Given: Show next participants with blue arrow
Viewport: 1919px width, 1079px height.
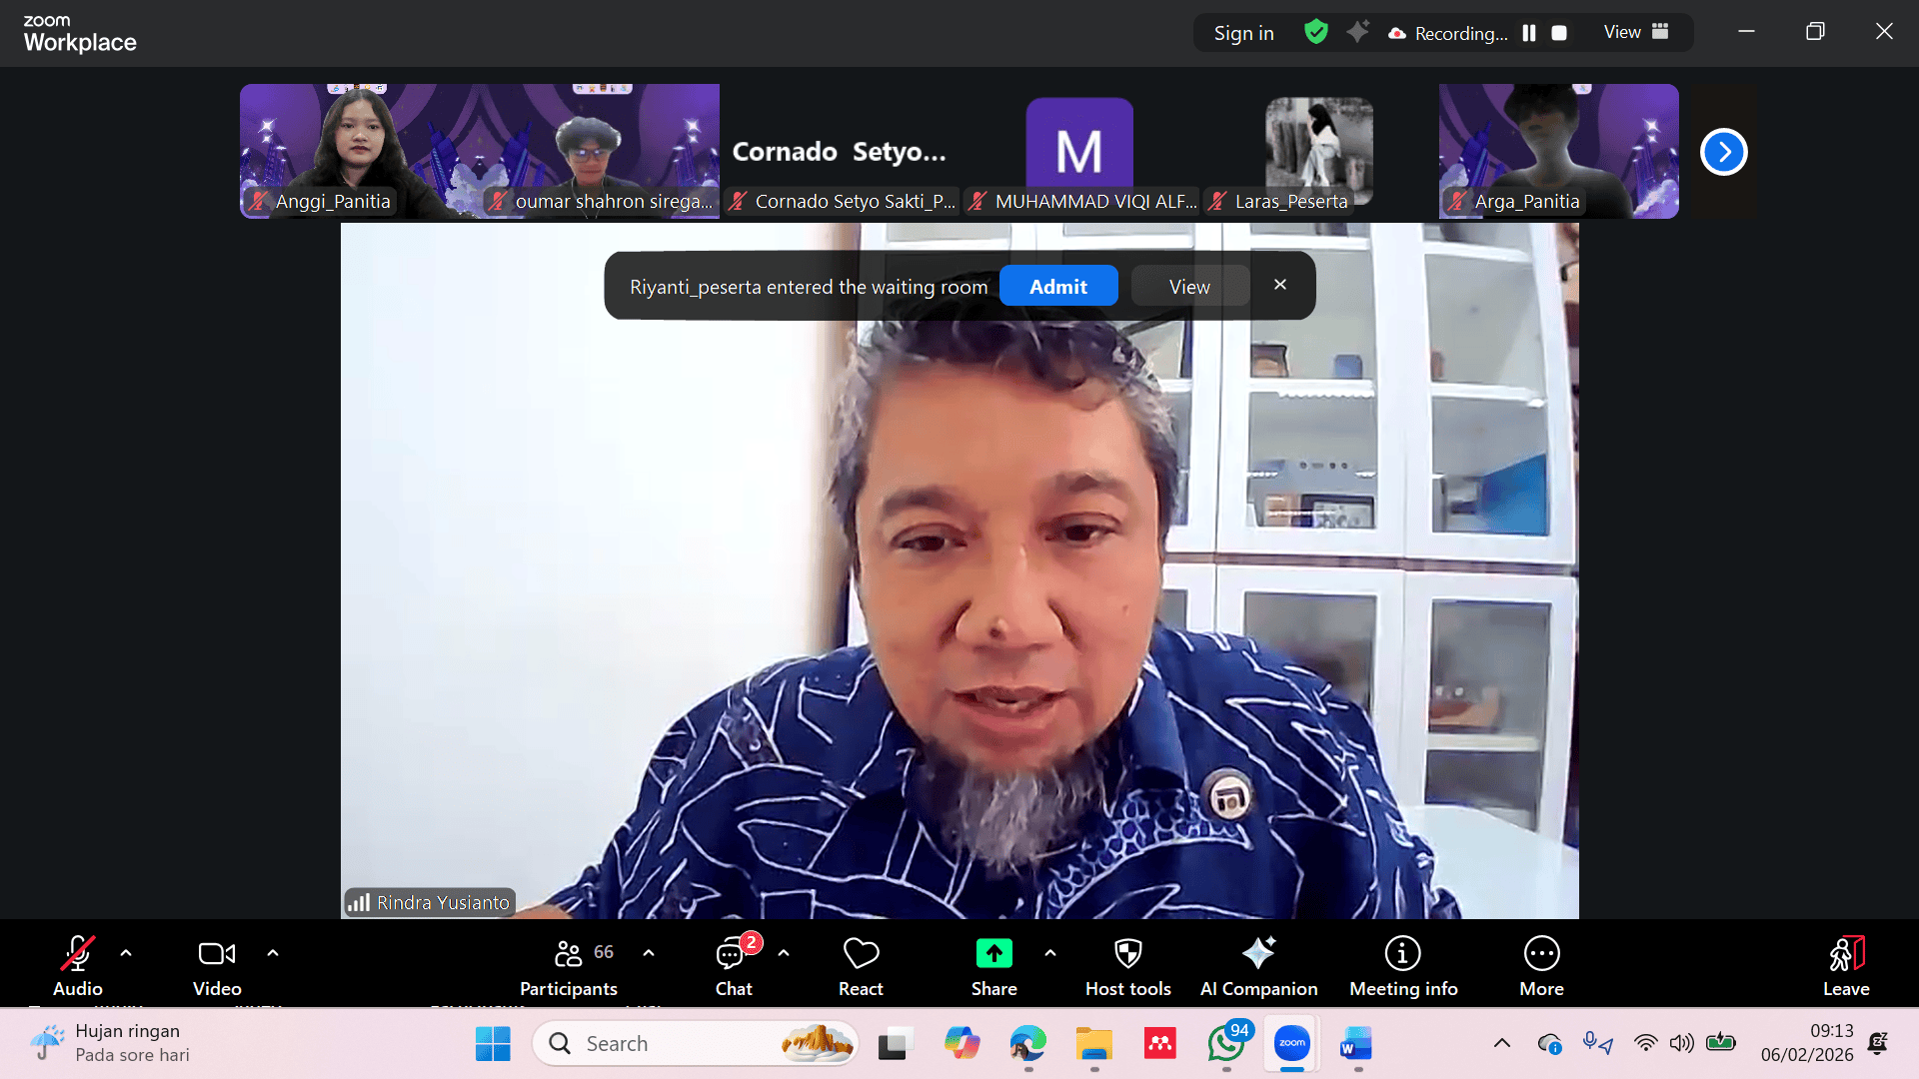Looking at the screenshot, I should 1723,152.
